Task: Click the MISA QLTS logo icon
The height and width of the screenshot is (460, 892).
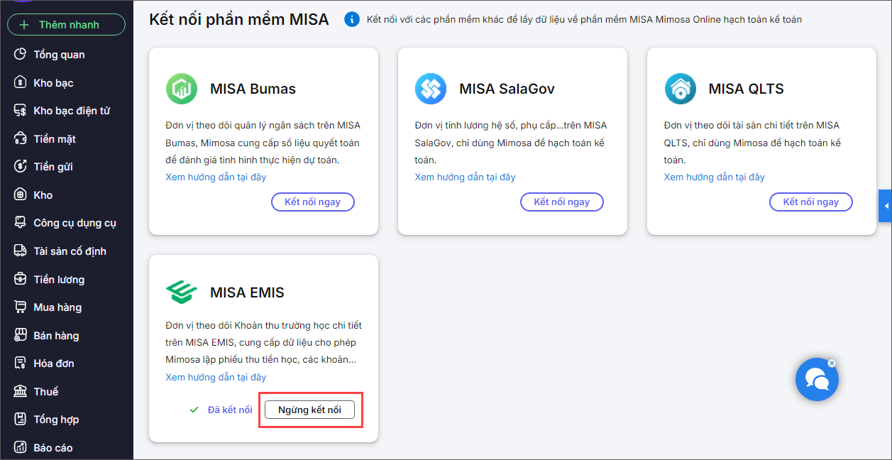Action: [x=680, y=89]
